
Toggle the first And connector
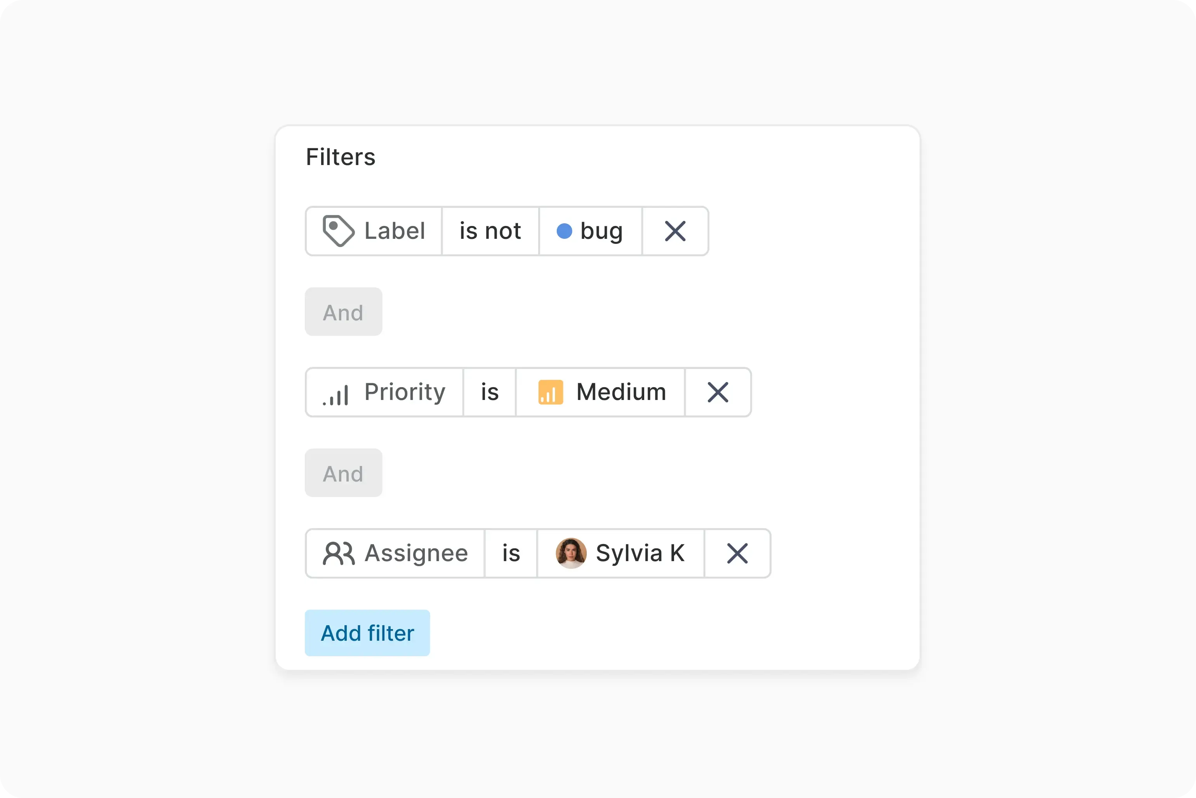[343, 312]
